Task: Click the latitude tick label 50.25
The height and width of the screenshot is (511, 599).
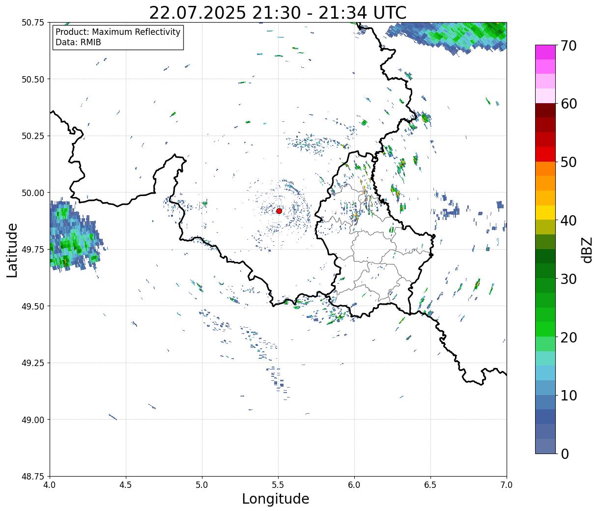Action: (x=33, y=136)
